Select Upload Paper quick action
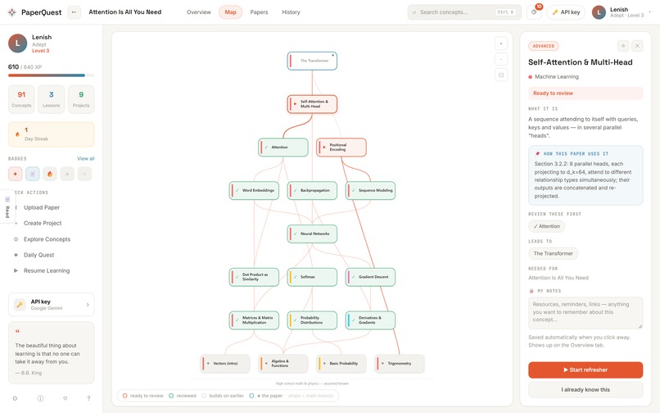 pyautogui.click(x=42, y=207)
